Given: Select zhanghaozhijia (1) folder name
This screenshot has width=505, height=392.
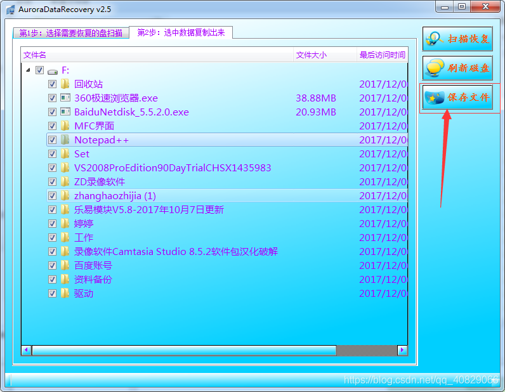Looking at the screenshot, I should pyautogui.click(x=115, y=195).
